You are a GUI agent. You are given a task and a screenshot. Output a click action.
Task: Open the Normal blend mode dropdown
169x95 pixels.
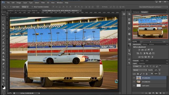[140, 70]
